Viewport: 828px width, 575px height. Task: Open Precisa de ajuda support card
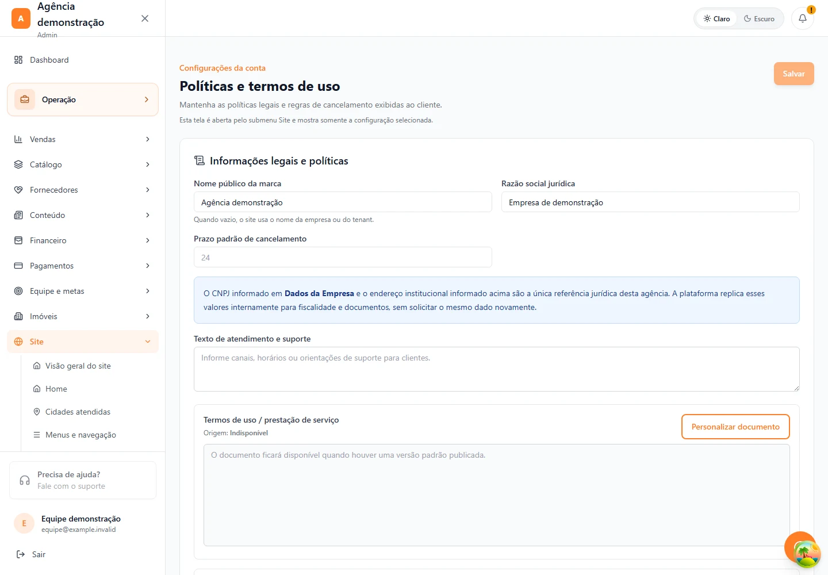(x=83, y=480)
